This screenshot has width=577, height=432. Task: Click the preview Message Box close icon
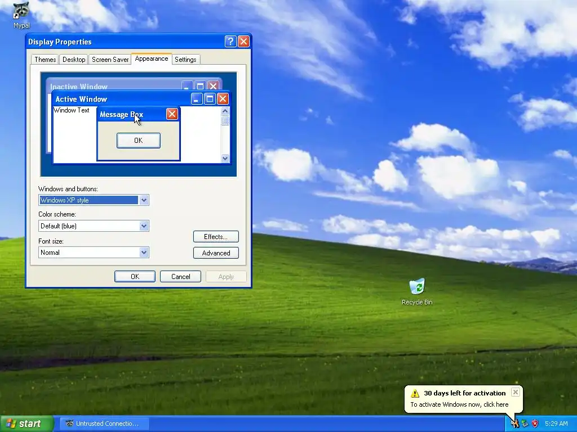(x=172, y=114)
